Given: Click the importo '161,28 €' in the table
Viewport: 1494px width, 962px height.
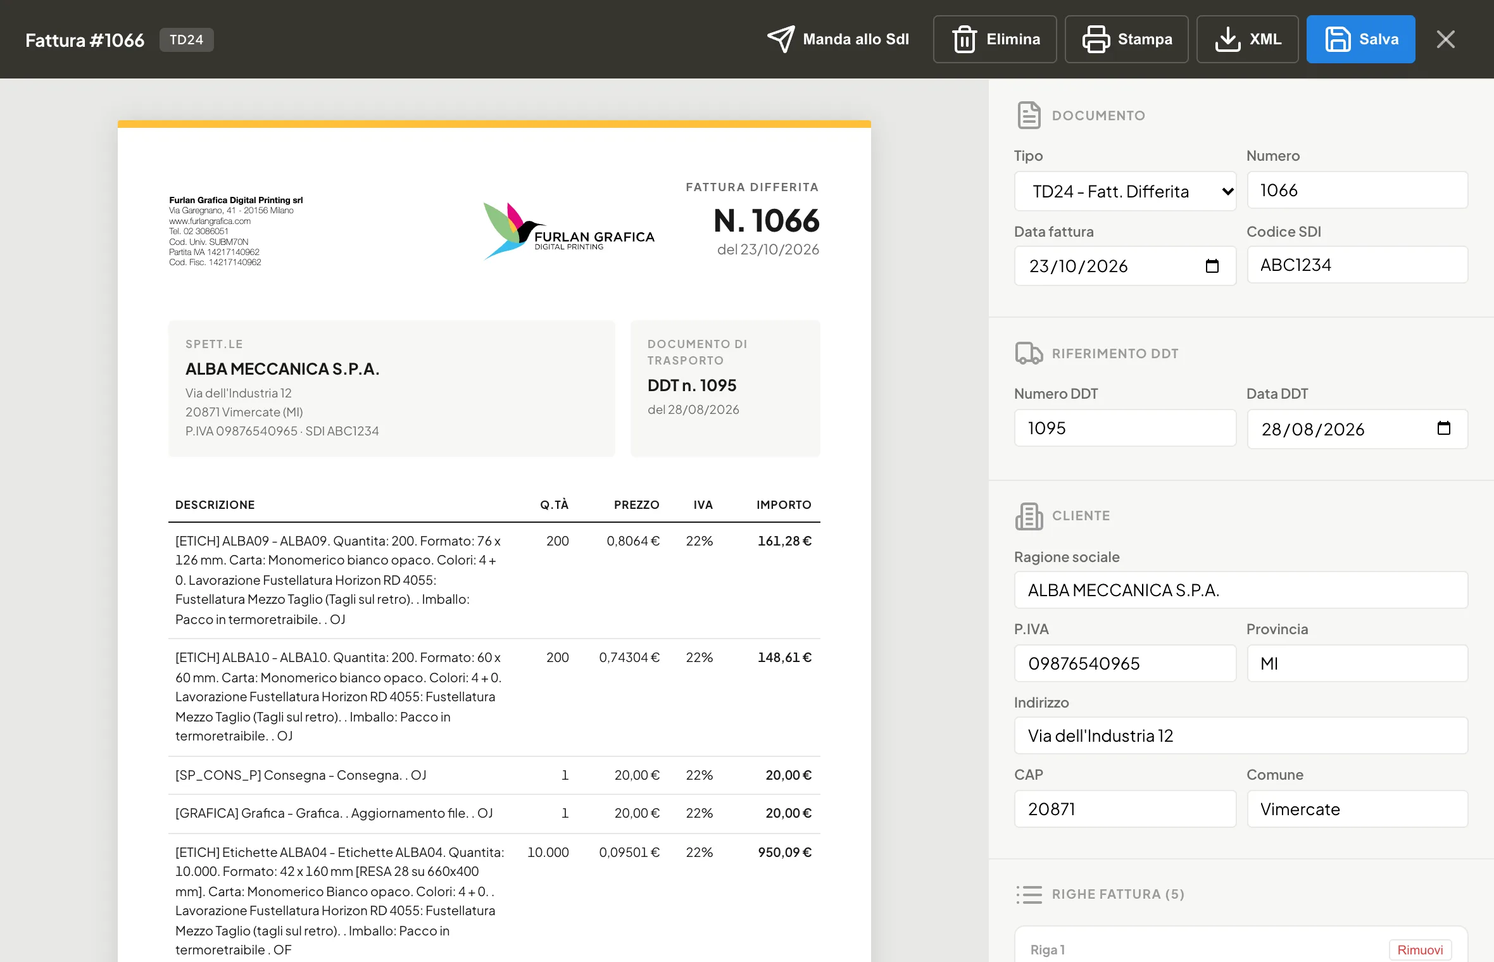Looking at the screenshot, I should [x=784, y=541].
